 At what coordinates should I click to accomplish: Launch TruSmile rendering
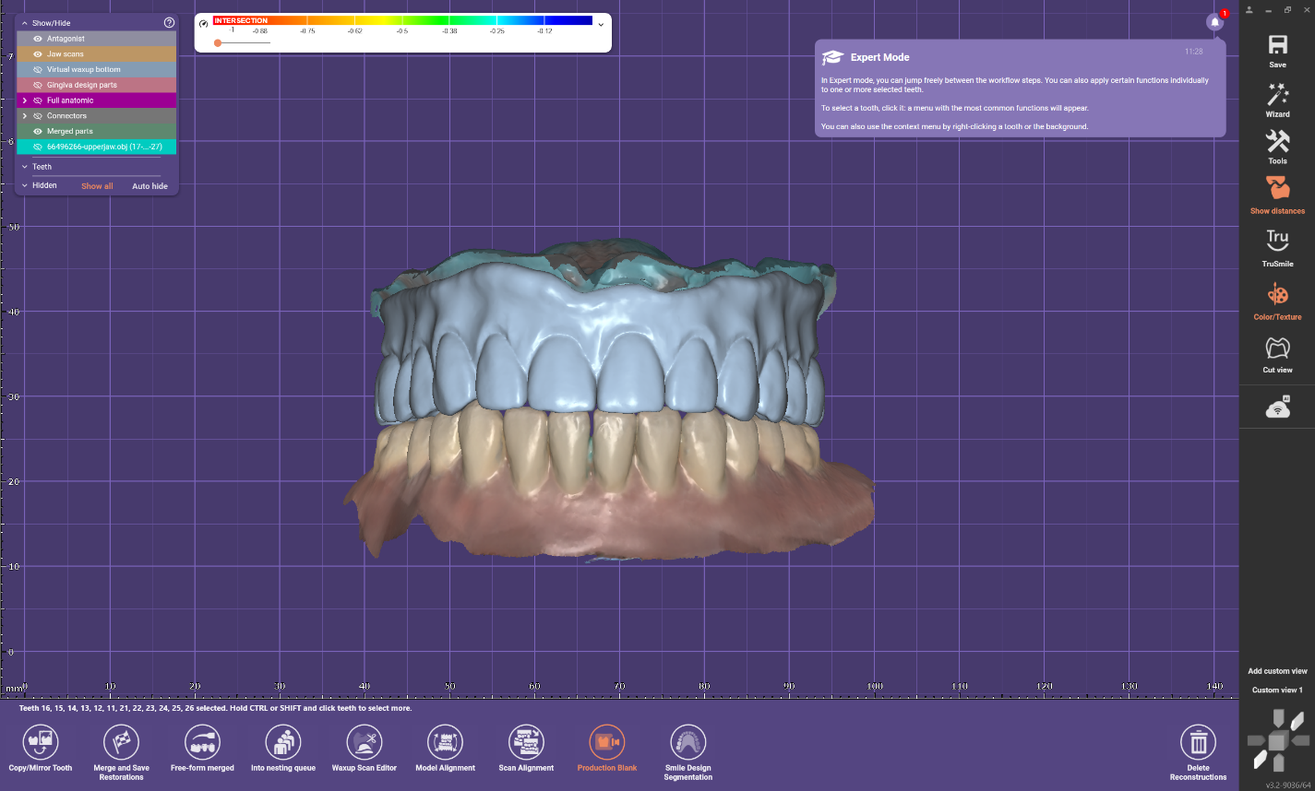[x=1277, y=247]
